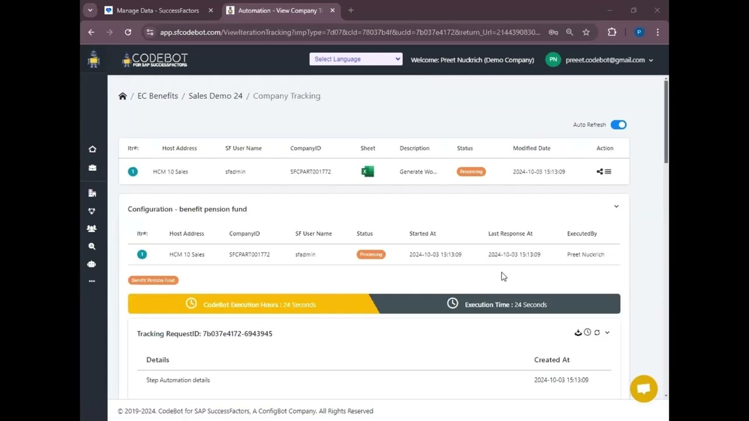Click the page vertical scrollbar
This screenshot has height=421, width=749.
click(666, 122)
